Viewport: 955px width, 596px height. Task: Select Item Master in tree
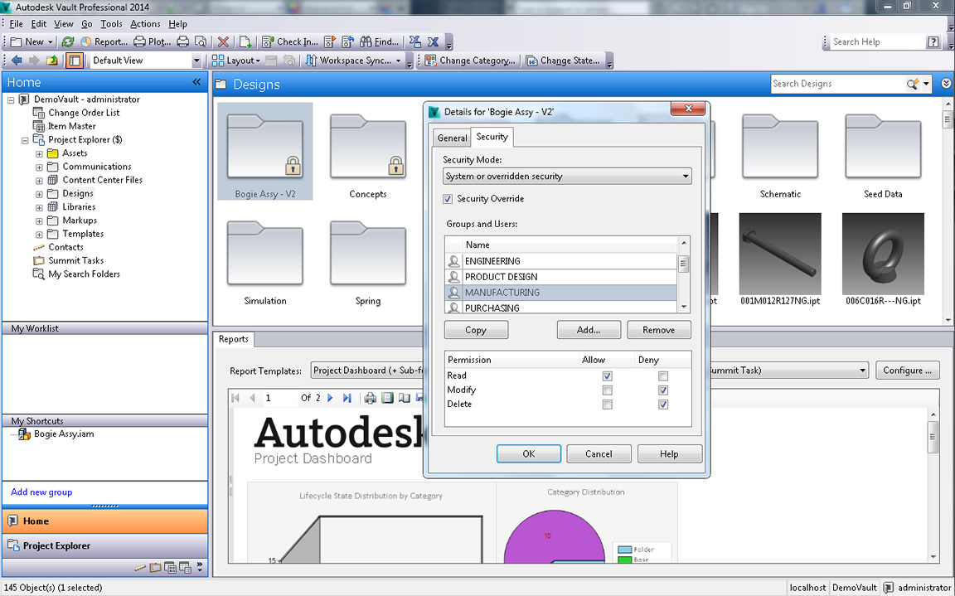coord(71,126)
